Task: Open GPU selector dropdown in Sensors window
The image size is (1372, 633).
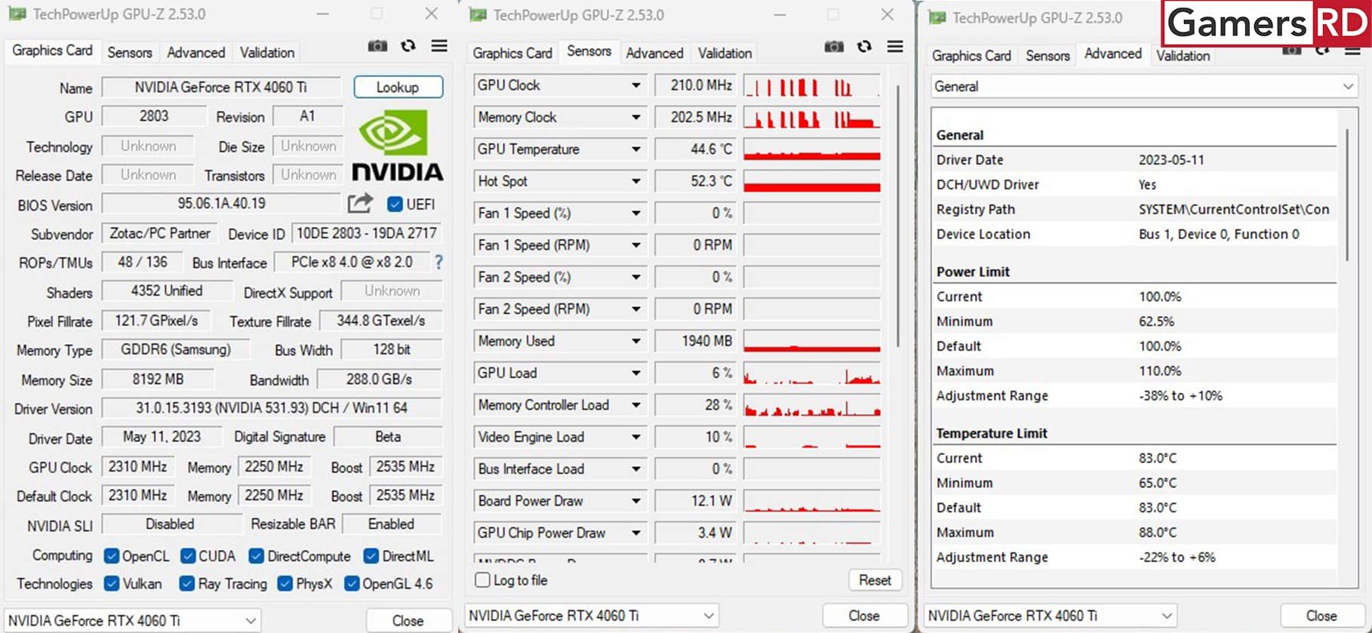Action: [x=592, y=615]
